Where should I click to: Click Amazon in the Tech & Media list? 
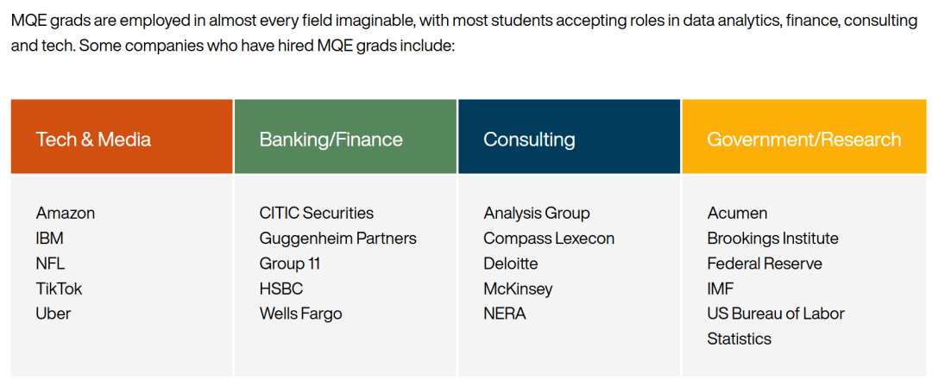coord(66,213)
